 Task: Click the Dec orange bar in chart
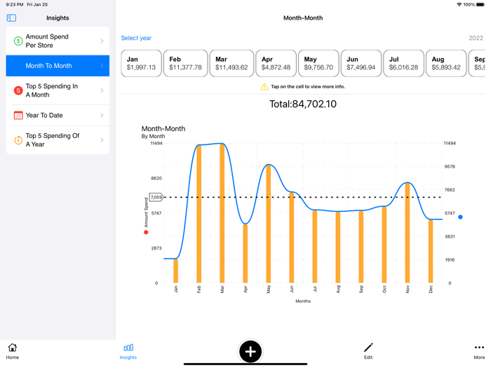(x=431, y=251)
